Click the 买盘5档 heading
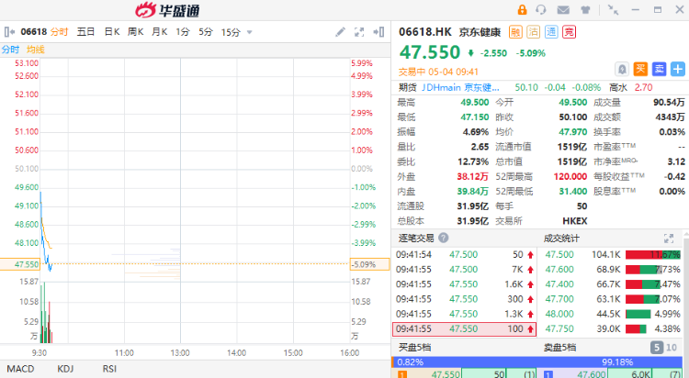This screenshot has height=378, width=689. coord(414,348)
